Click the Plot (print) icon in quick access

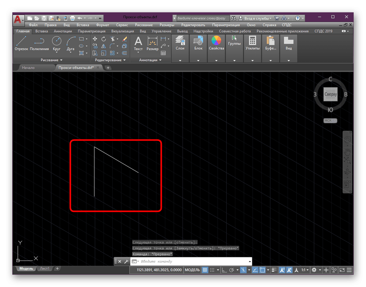pos(72,18)
